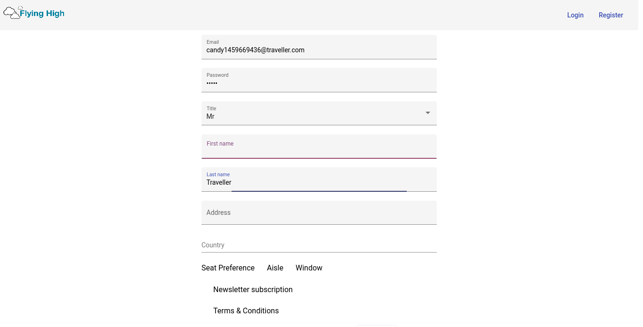Screen dimensions: 643x327
Task: Accept the Terms & Conditions option
Action: [246, 311]
